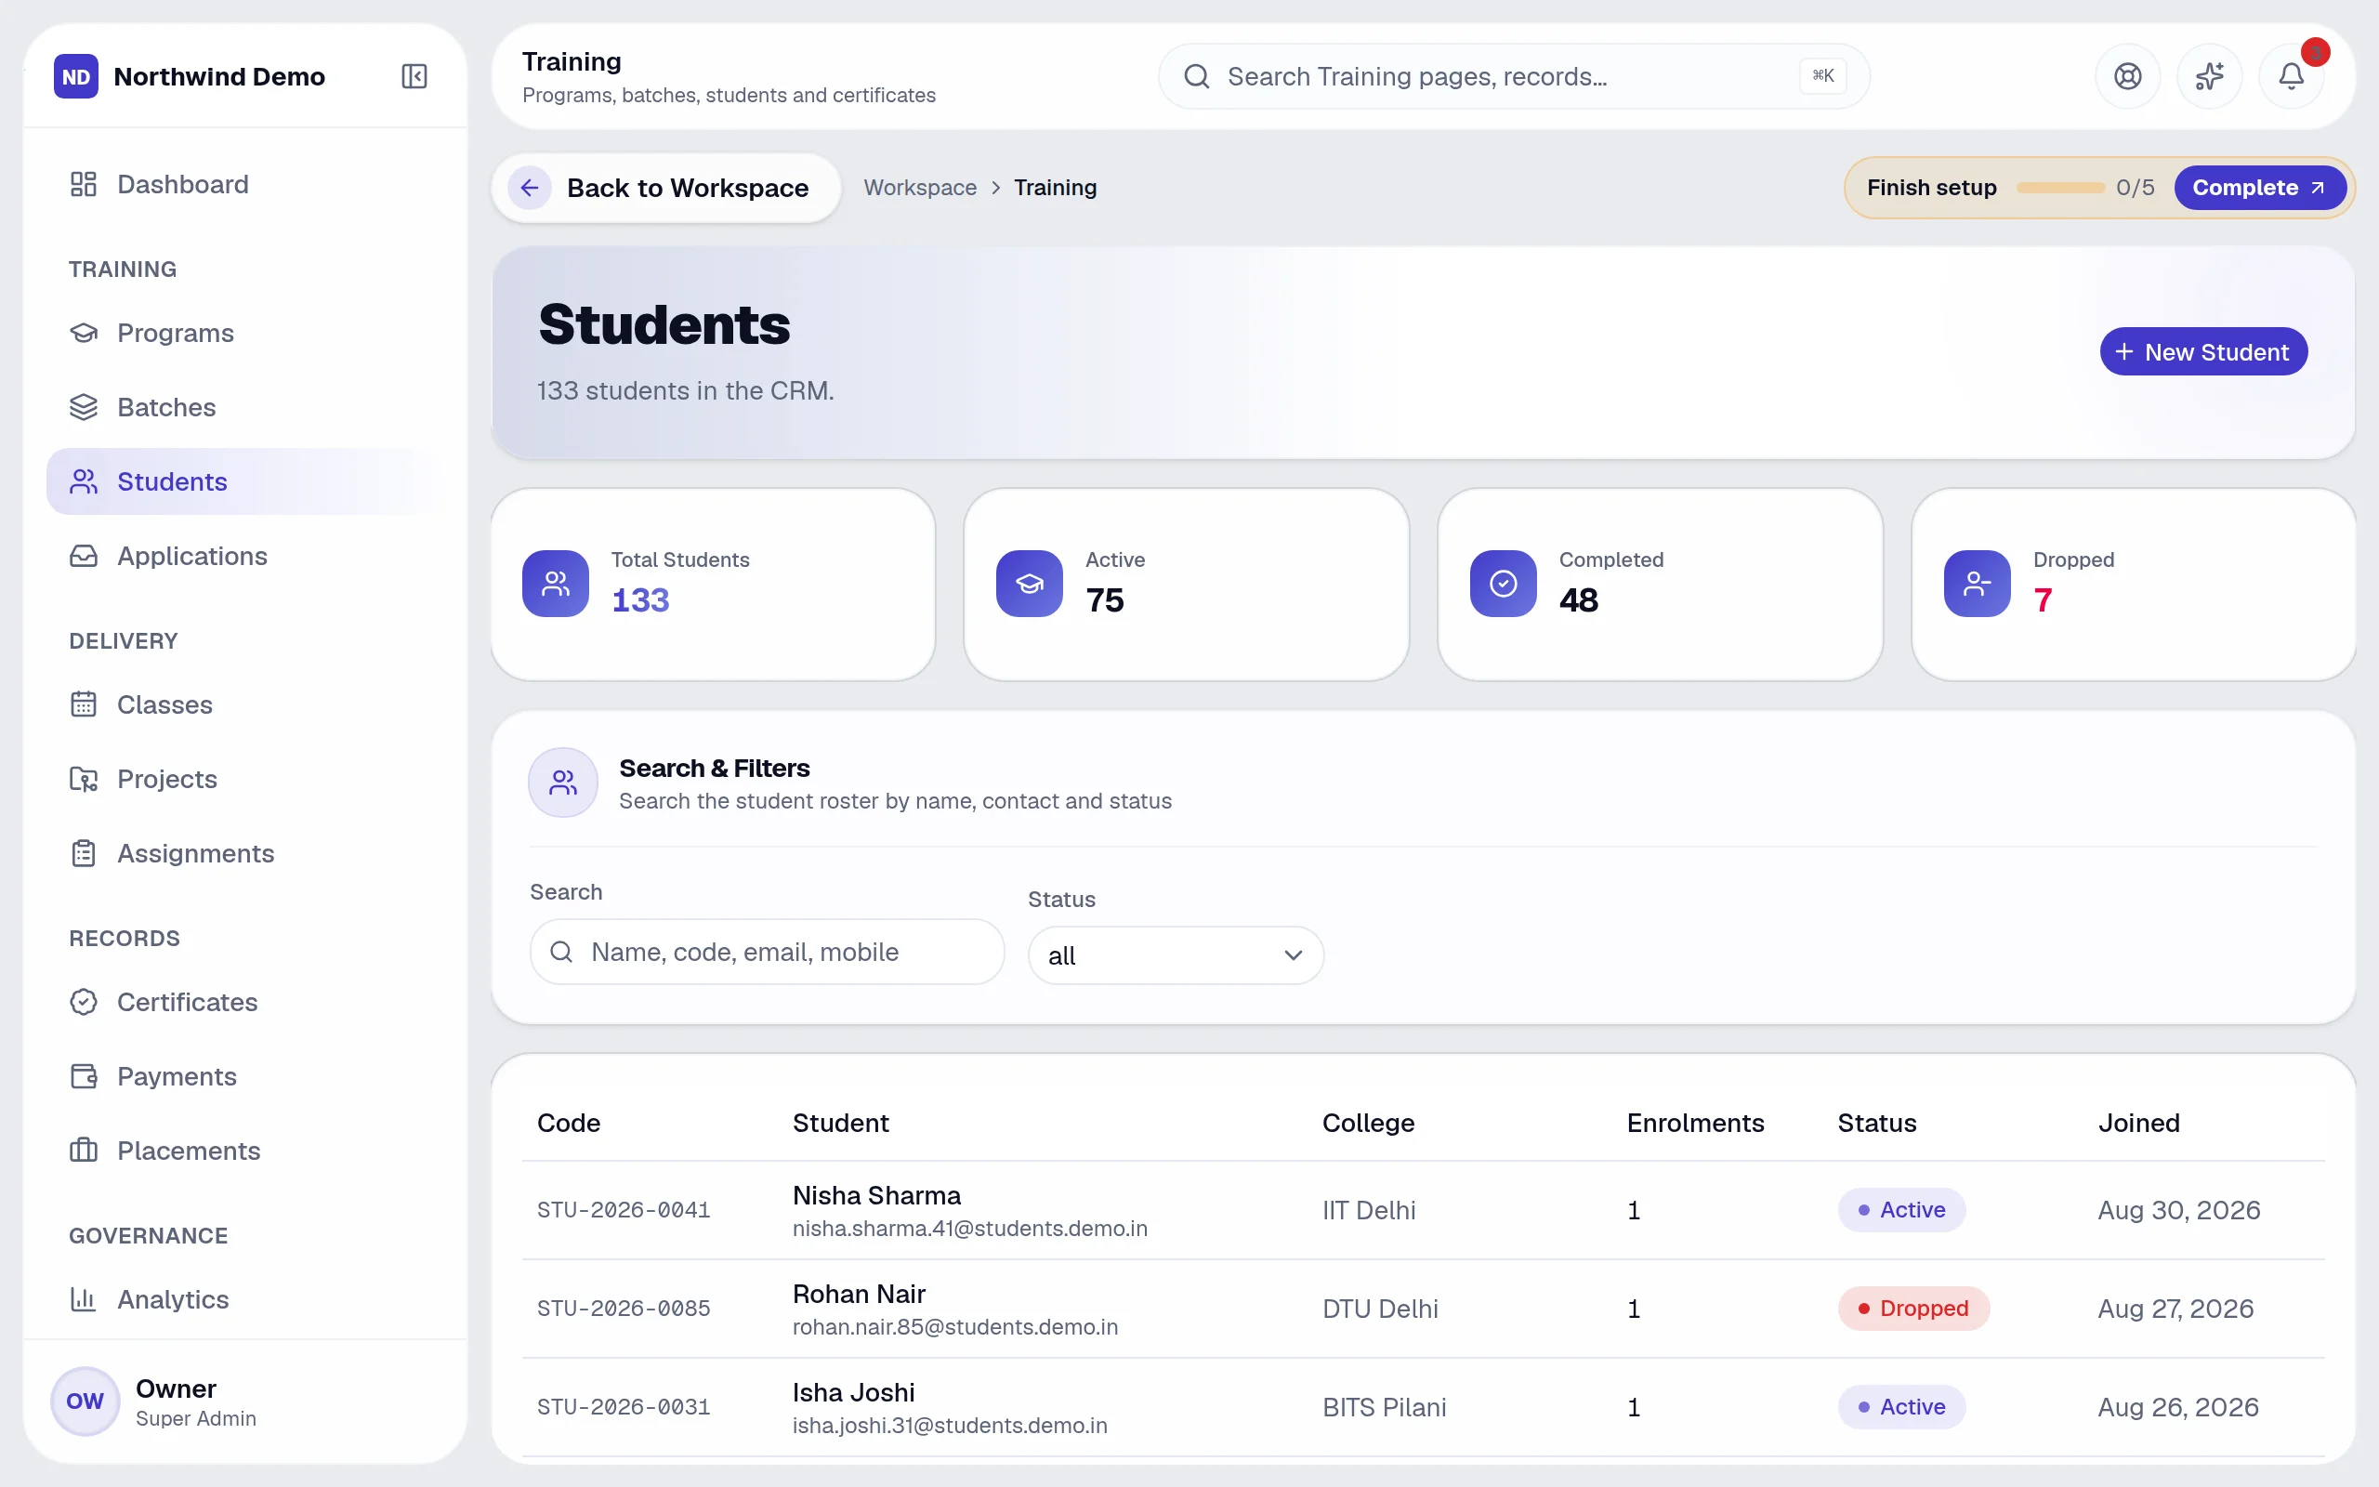
Task: Collapse the sidebar panel icon
Action: (414, 75)
